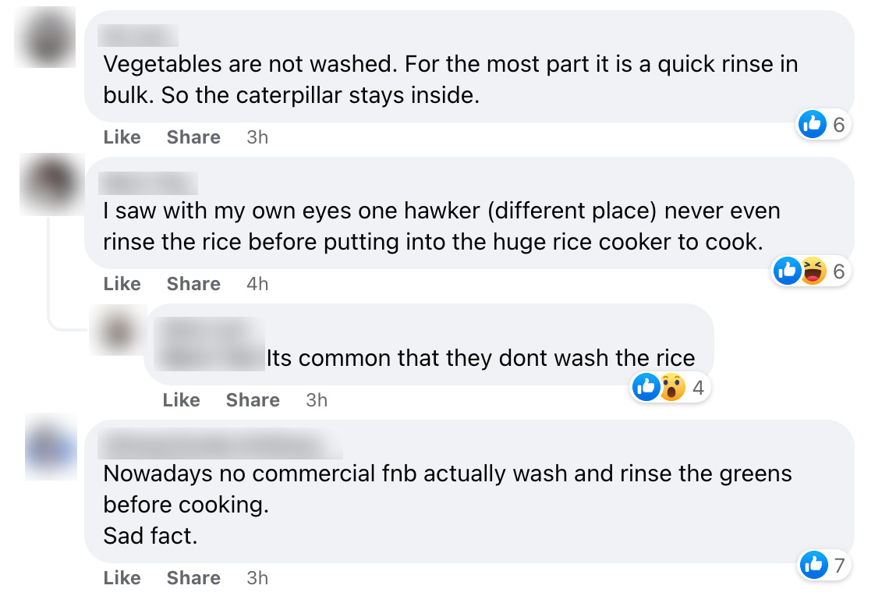This screenshot has width=889, height=596.
Task: Open avatar of the hawker rice commenter
Action: click(x=51, y=185)
